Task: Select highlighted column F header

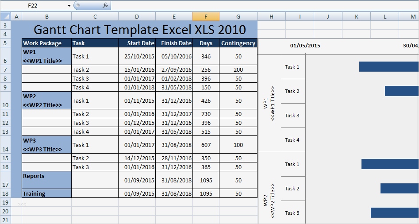Action: point(206,16)
